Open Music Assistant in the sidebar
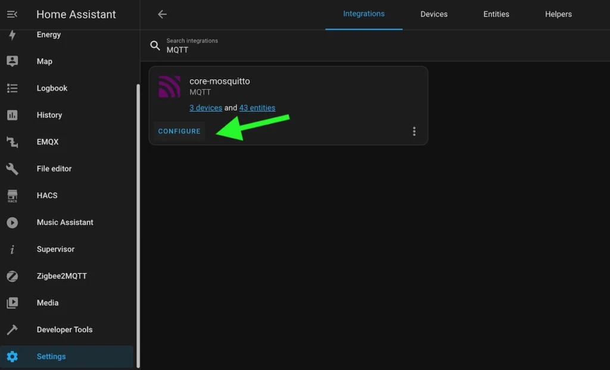This screenshot has height=370, width=610. (x=67, y=223)
